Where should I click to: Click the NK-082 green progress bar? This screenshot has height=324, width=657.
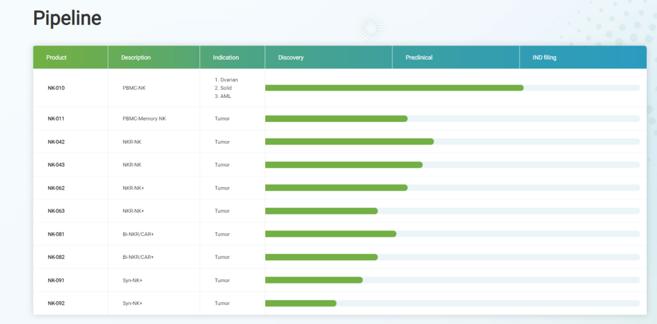click(321, 257)
